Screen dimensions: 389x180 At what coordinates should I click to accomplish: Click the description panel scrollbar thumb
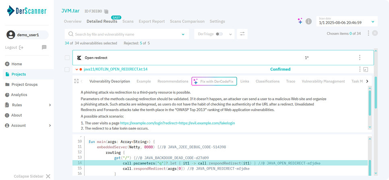370,103
